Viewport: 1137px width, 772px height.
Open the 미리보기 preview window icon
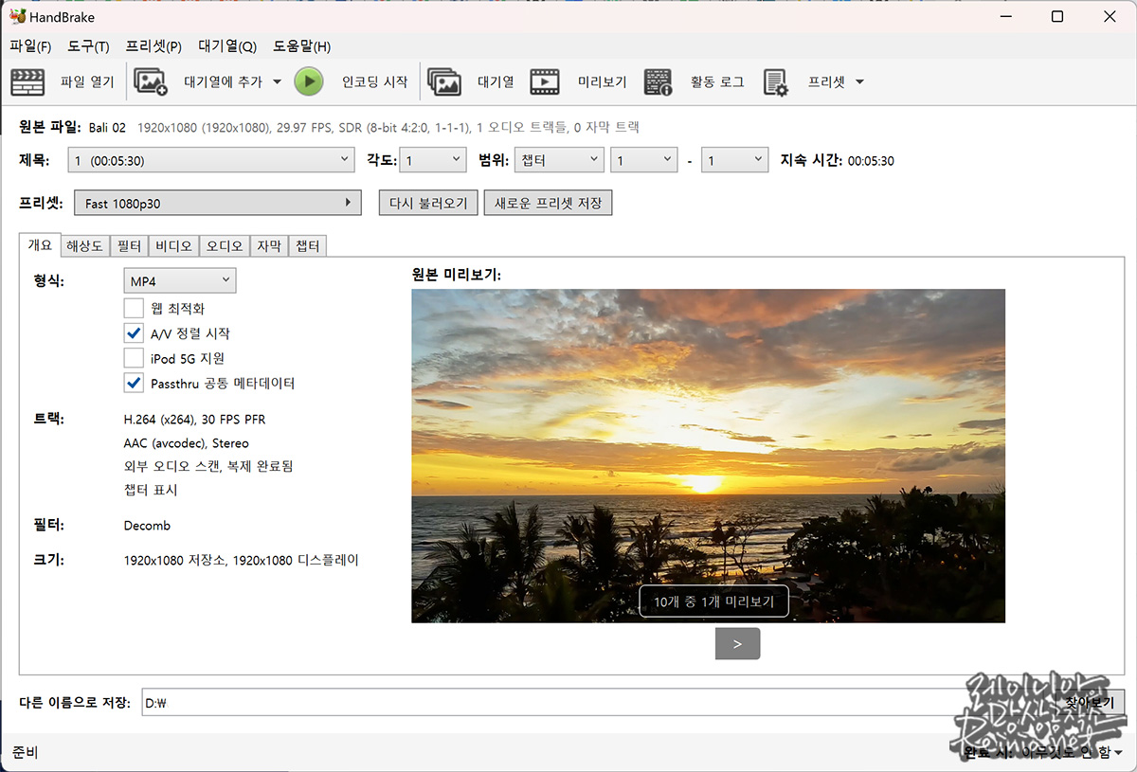pos(544,81)
